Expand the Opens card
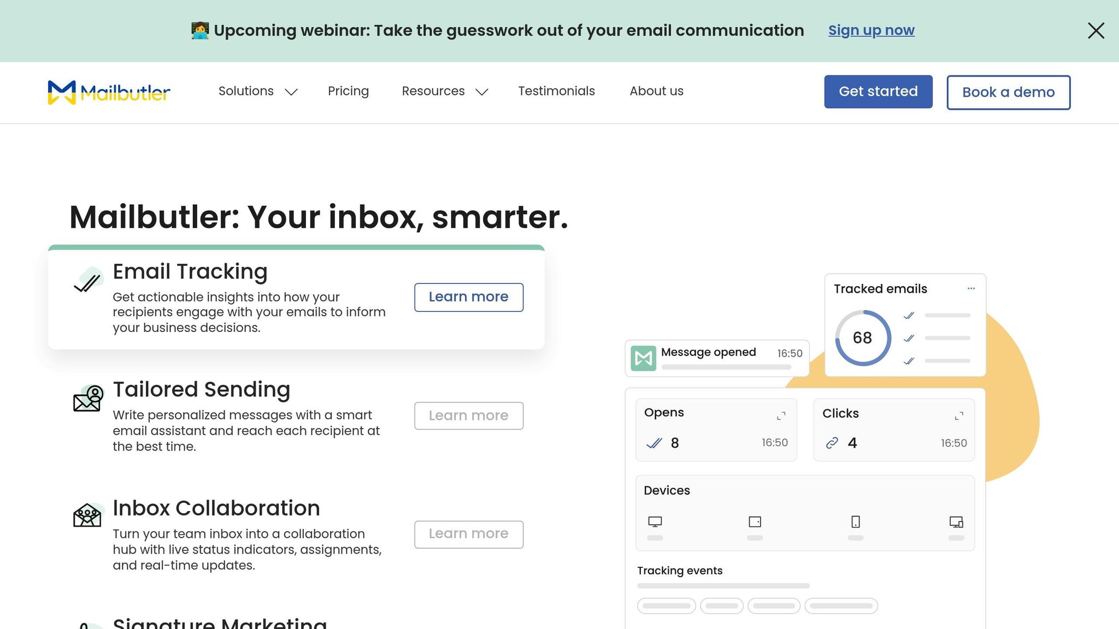The image size is (1119, 629). click(x=780, y=415)
